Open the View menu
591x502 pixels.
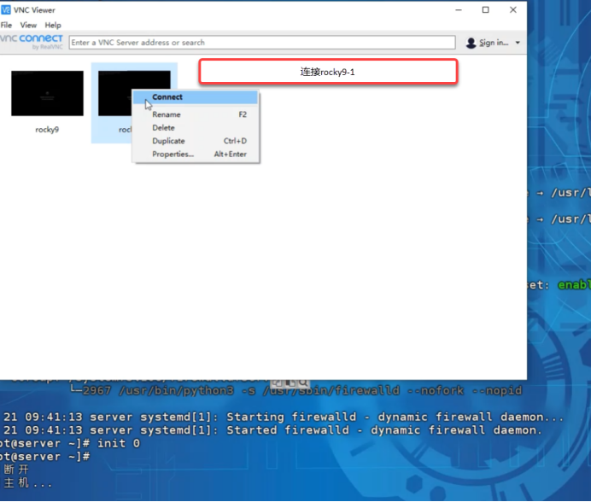(28, 26)
